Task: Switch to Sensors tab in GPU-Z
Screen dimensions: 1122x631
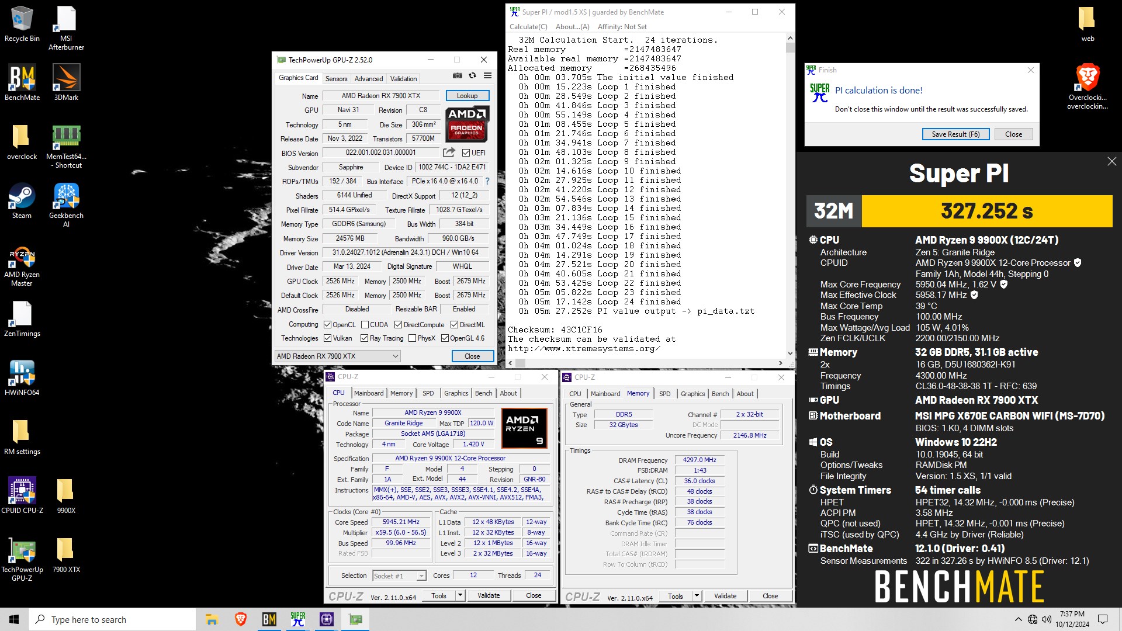Action: pos(336,79)
